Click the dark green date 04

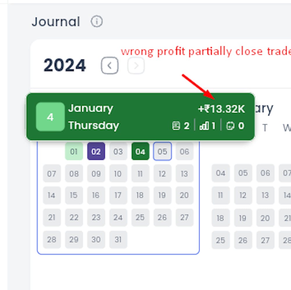(140, 151)
